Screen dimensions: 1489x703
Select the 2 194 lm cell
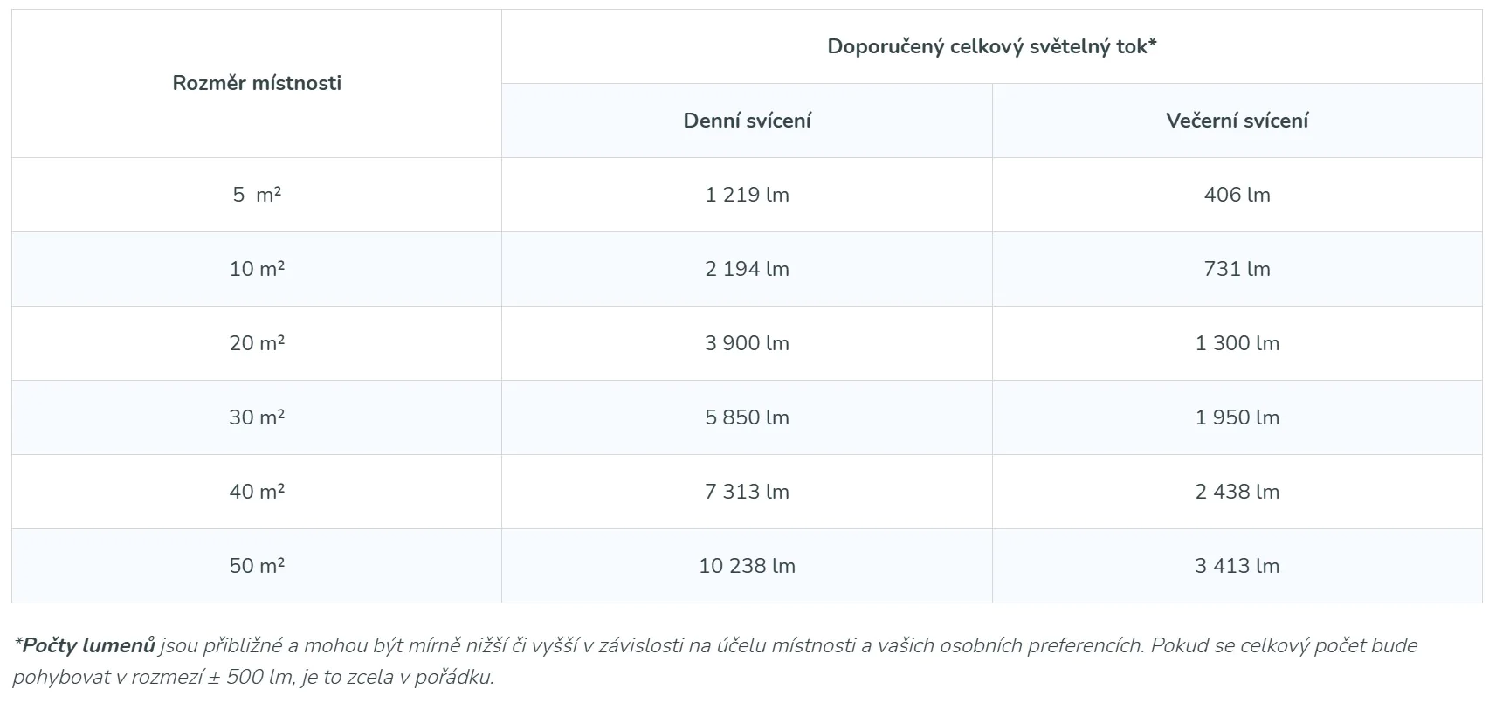click(x=747, y=269)
